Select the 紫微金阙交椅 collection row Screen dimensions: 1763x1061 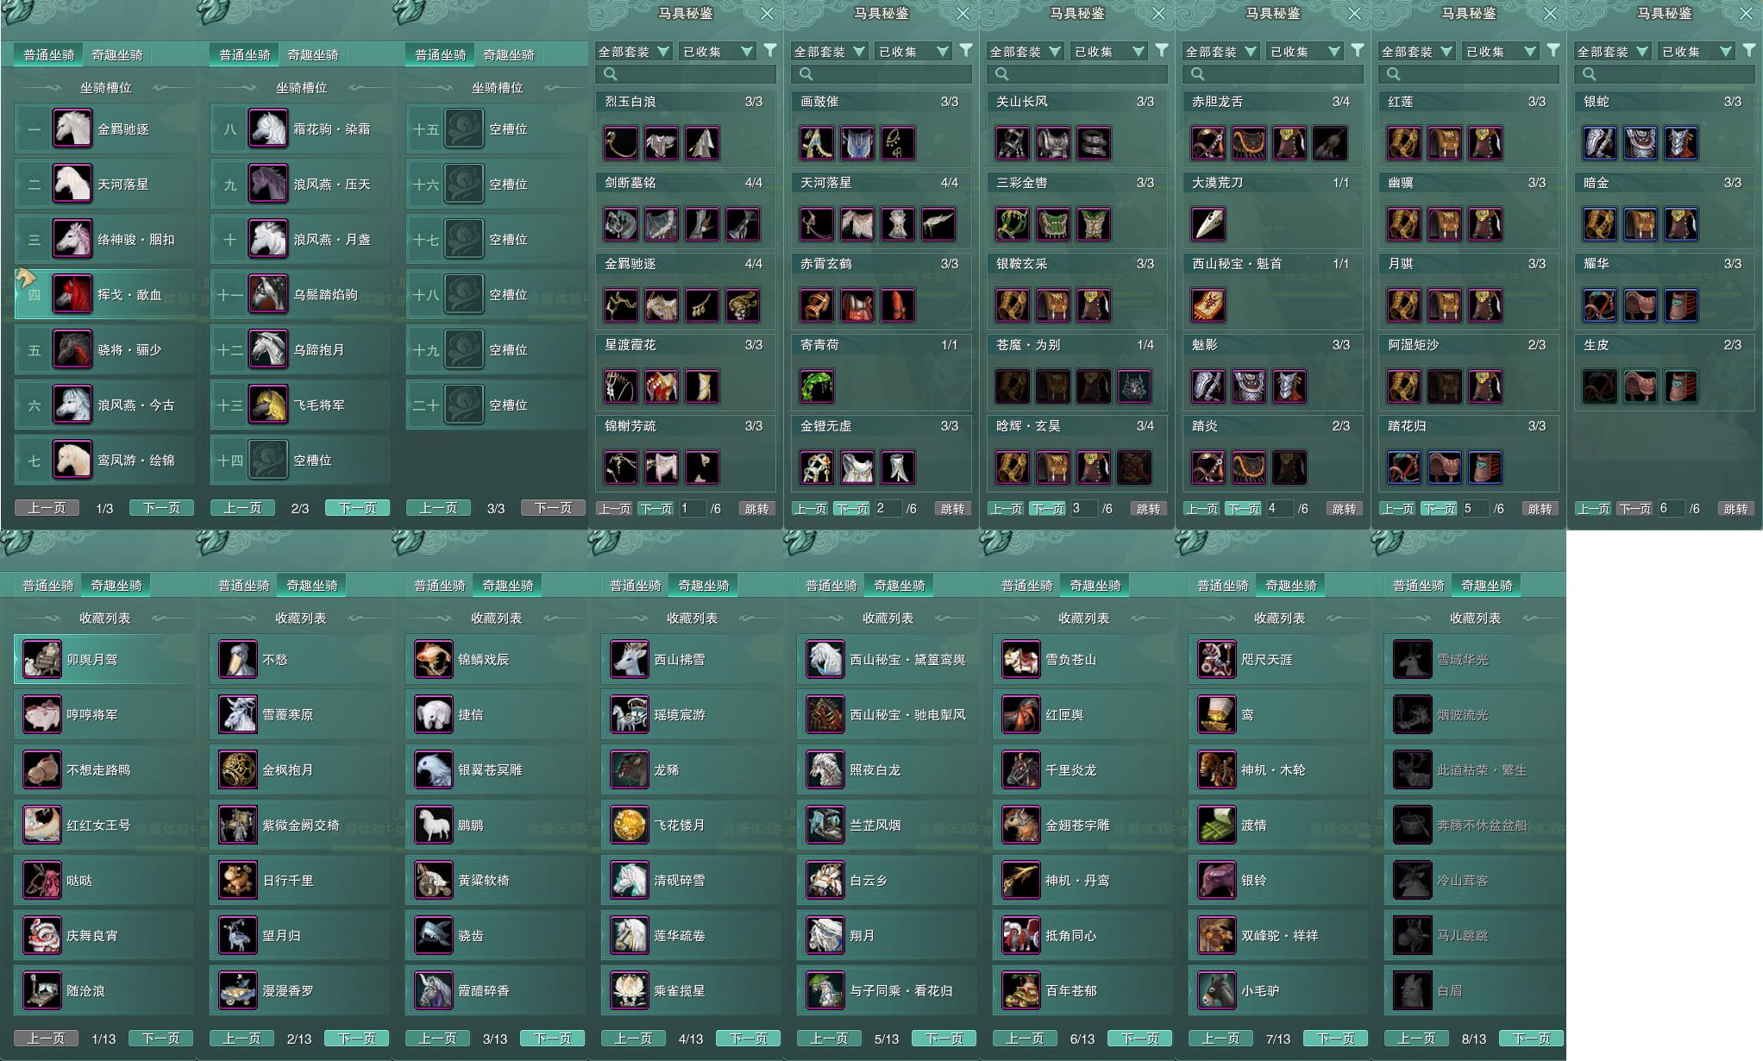[299, 825]
